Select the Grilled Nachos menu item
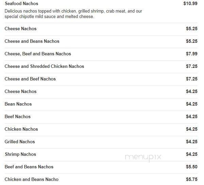This screenshot has height=185, width=204. click(x=20, y=142)
